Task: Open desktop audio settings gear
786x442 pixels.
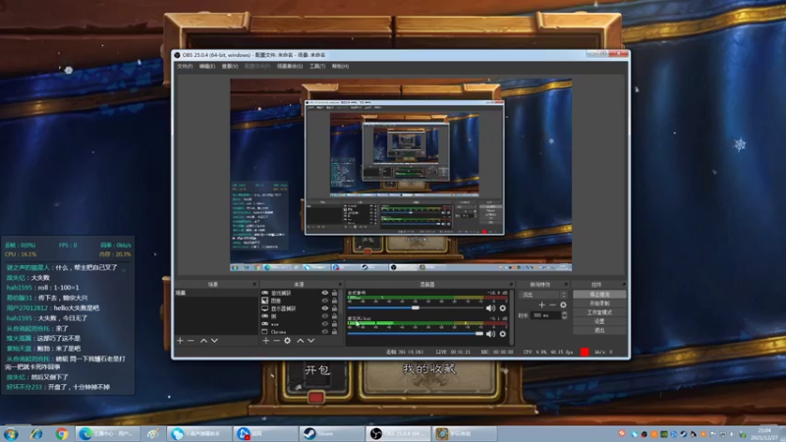Action: coord(503,308)
